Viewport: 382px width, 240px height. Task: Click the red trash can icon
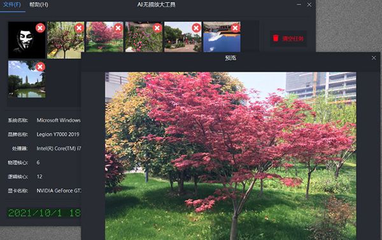click(276, 38)
